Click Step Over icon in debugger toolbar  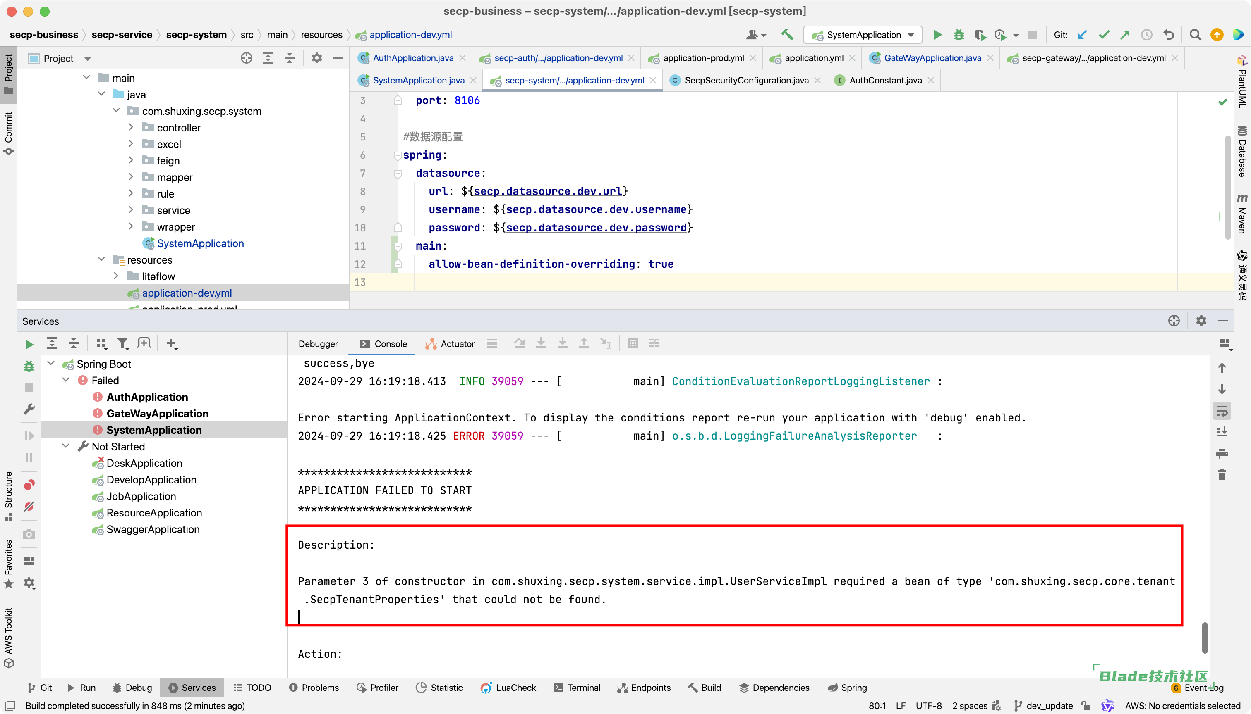pos(520,343)
